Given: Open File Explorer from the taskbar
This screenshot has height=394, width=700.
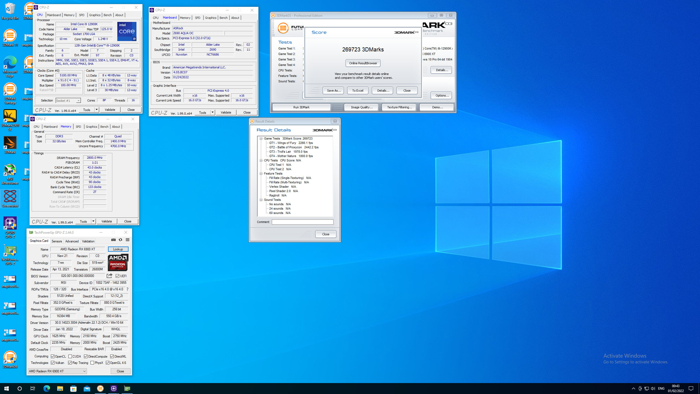Looking at the screenshot, I should [60, 389].
